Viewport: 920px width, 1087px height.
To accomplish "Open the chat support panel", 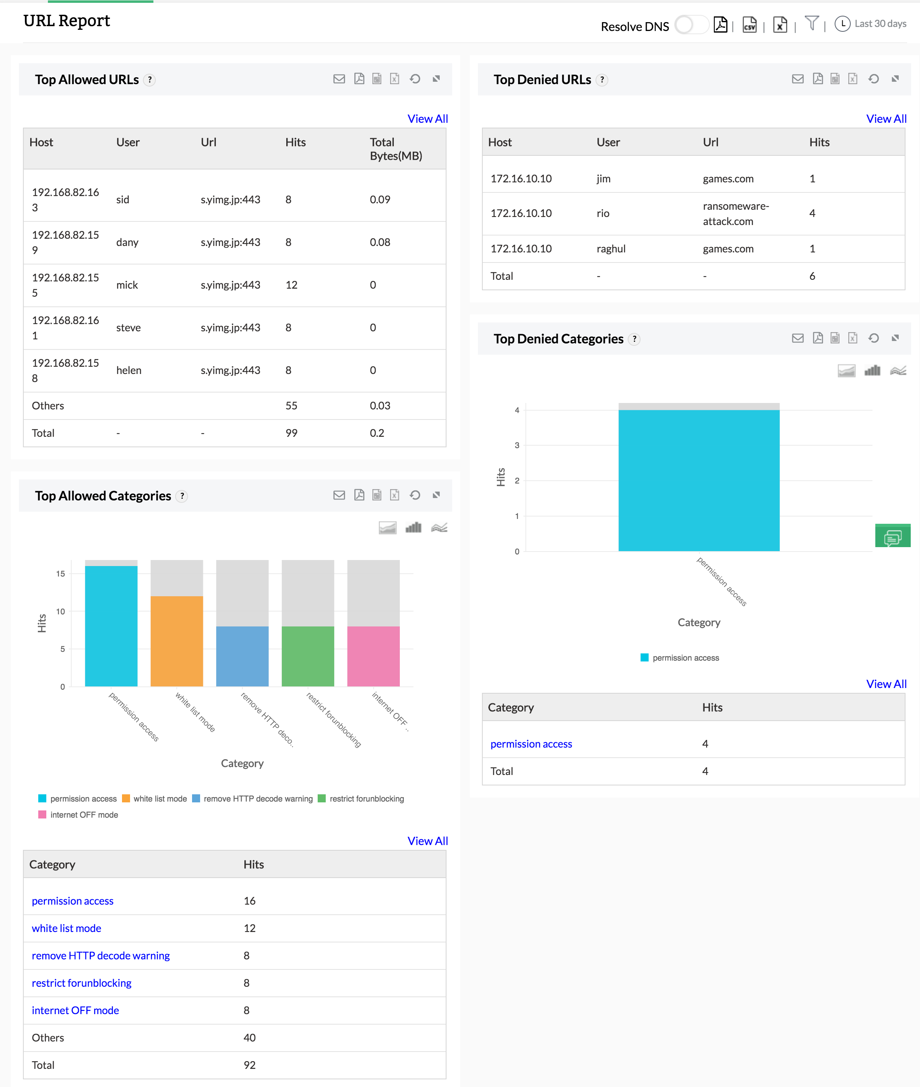I will pos(893,535).
